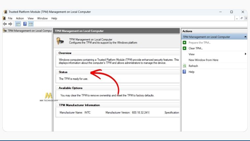Open the View menu in menu bar
The width and height of the screenshot is (250, 141).
31,18
